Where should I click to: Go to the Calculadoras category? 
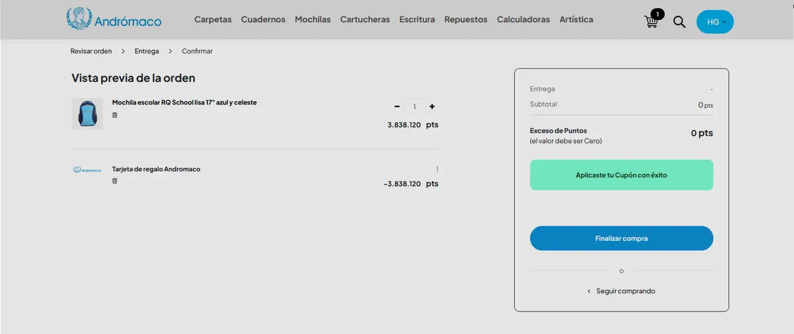pyautogui.click(x=523, y=19)
